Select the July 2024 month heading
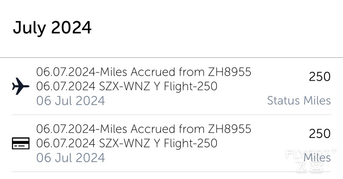 point(52,28)
